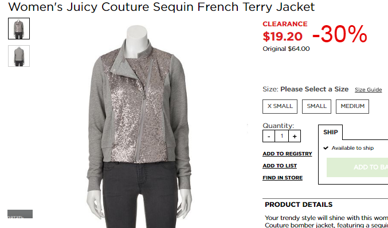Select the back view jacket thumbnail

[19, 56]
